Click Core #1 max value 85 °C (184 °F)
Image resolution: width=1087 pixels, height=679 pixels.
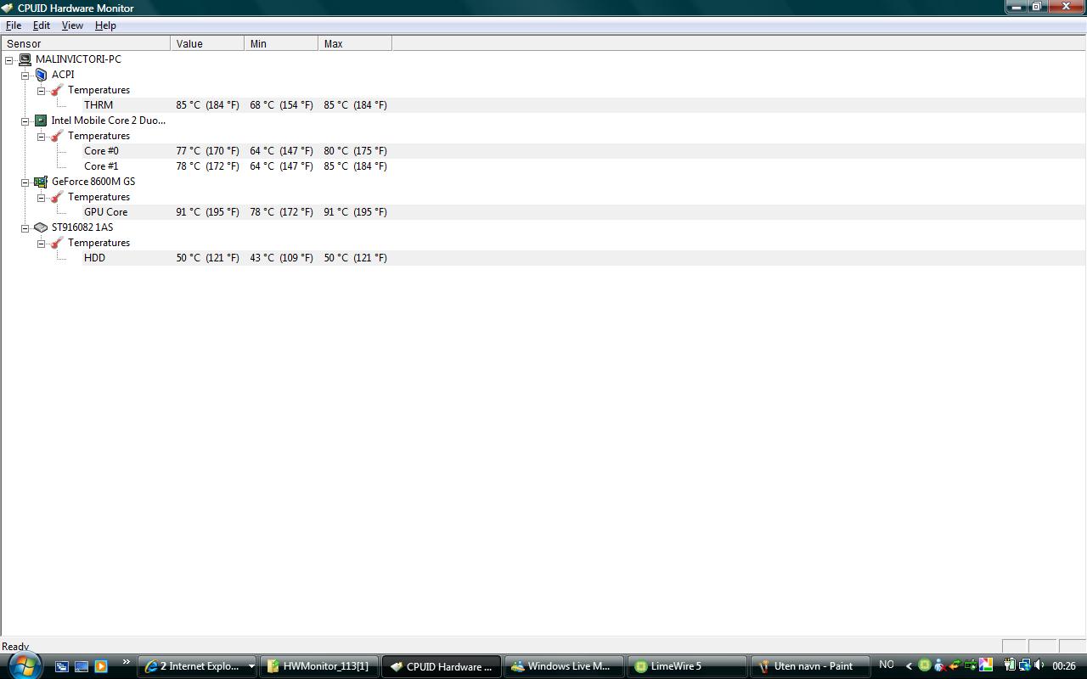pyautogui.click(x=355, y=166)
